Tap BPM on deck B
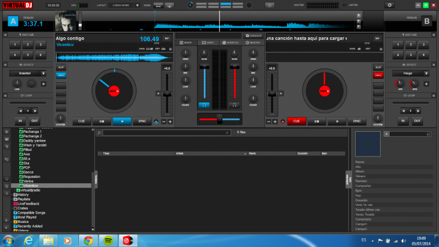Image resolution: width=439 pixels, height=247 pixels. [x=377, y=38]
